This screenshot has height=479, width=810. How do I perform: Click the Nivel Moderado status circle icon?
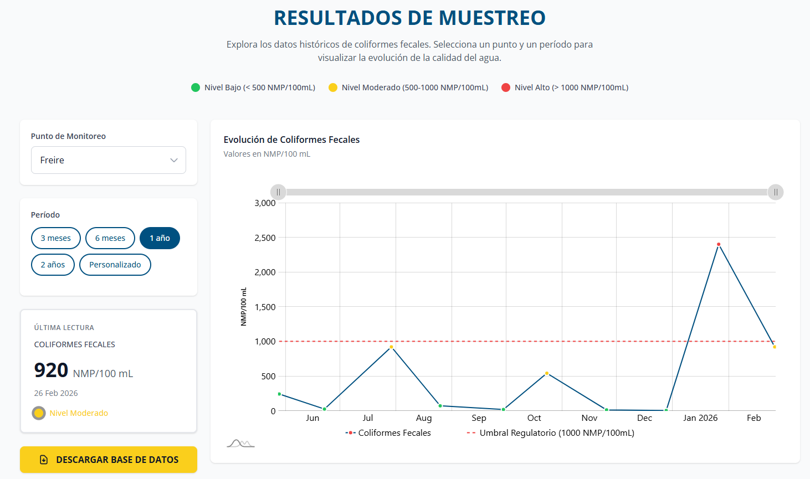[x=39, y=413]
